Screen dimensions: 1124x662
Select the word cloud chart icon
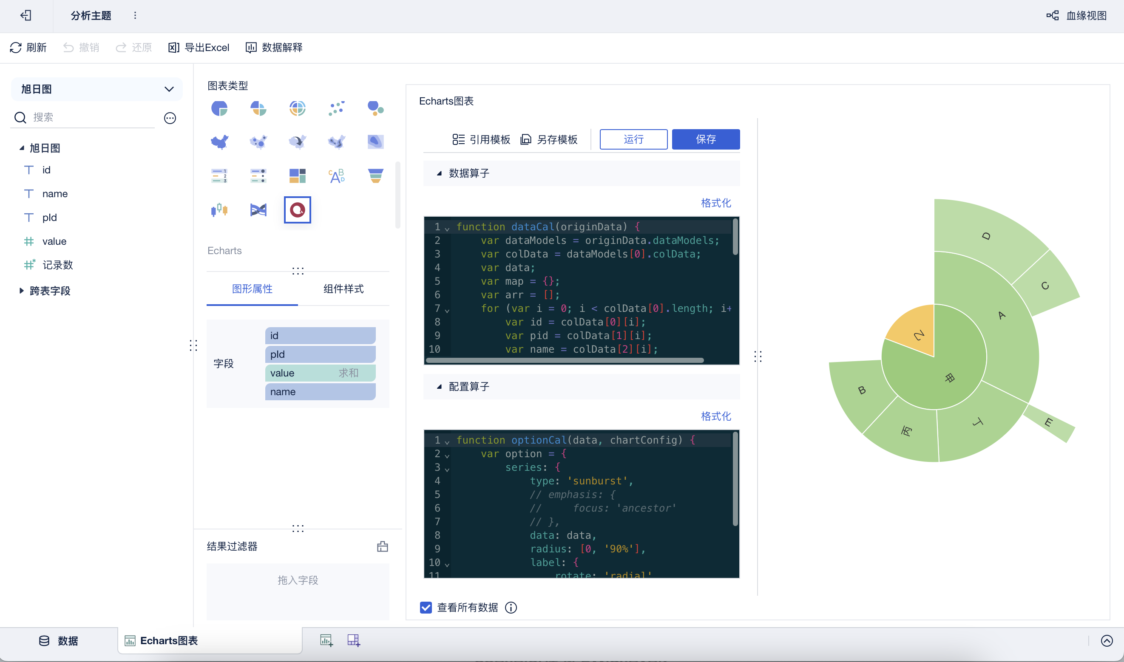click(336, 176)
